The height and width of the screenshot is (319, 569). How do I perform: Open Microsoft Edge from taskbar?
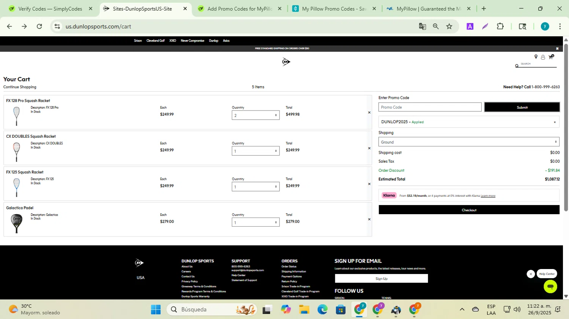pyautogui.click(x=322, y=310)
